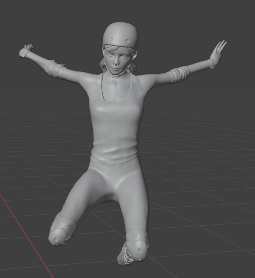Select the round rivet on helmet's left side
Image resolution: width=255 pixels, height=278 pixels.
click(111, 39)
